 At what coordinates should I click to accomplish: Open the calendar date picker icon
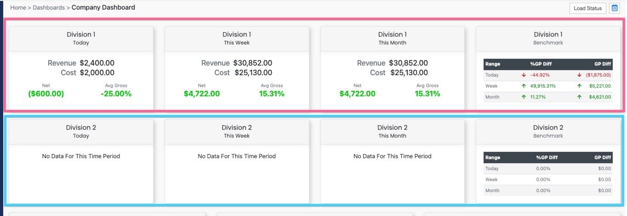tap(614, 8)
